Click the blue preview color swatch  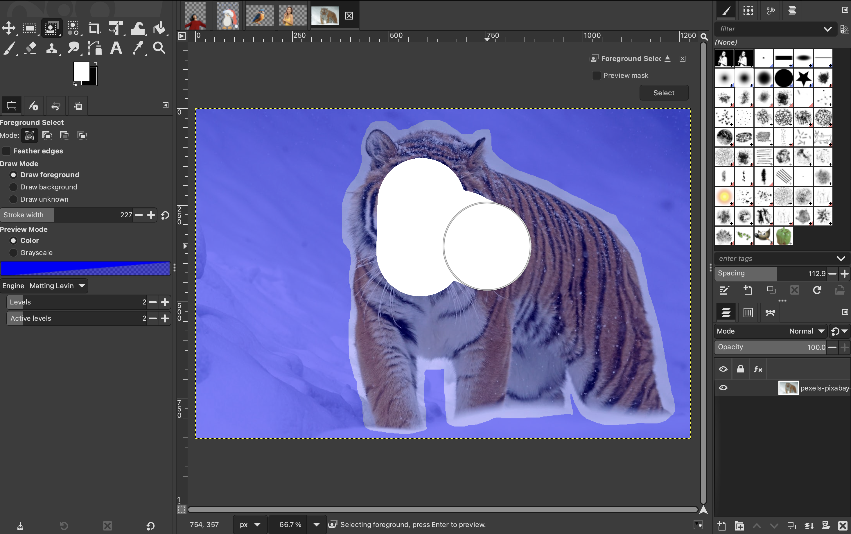85,268
